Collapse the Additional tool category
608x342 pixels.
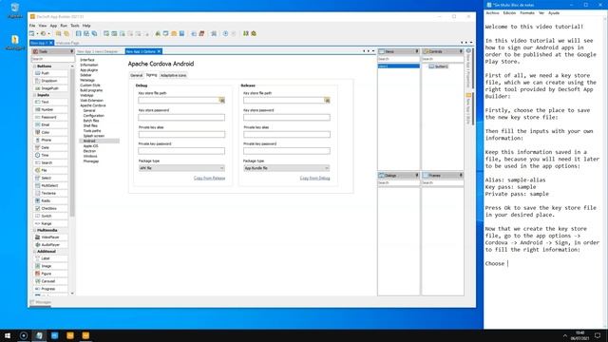coord(34,252)
